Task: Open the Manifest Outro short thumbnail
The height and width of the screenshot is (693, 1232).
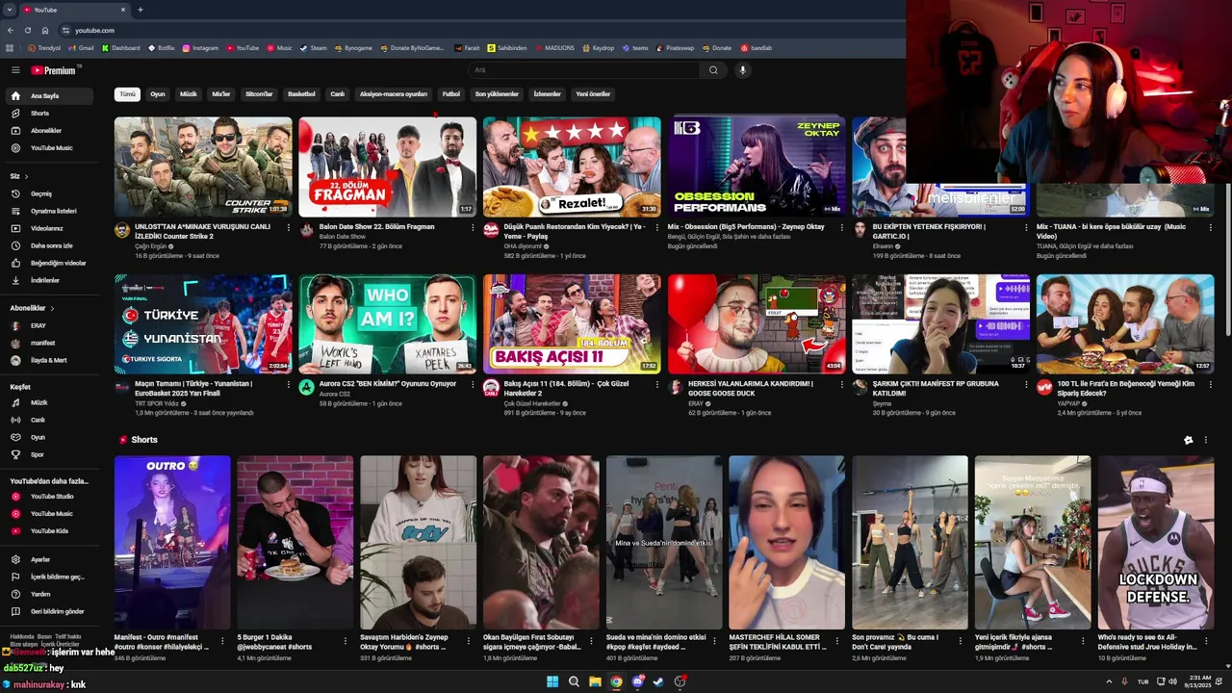Action: point(172,542)
